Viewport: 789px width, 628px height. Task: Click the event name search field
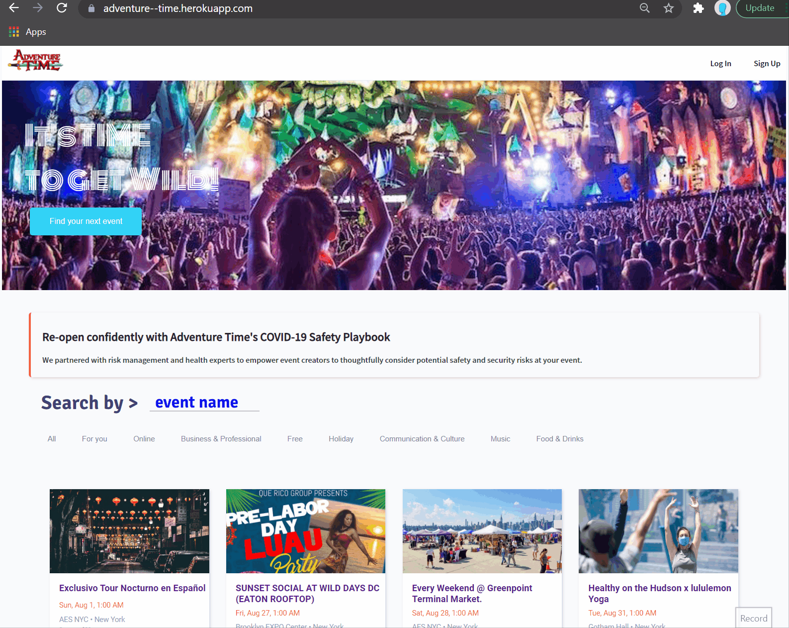[204, 402]
